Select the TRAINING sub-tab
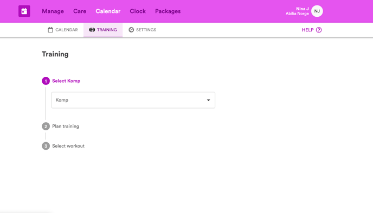The image size is (373, 213). [103, 30]
